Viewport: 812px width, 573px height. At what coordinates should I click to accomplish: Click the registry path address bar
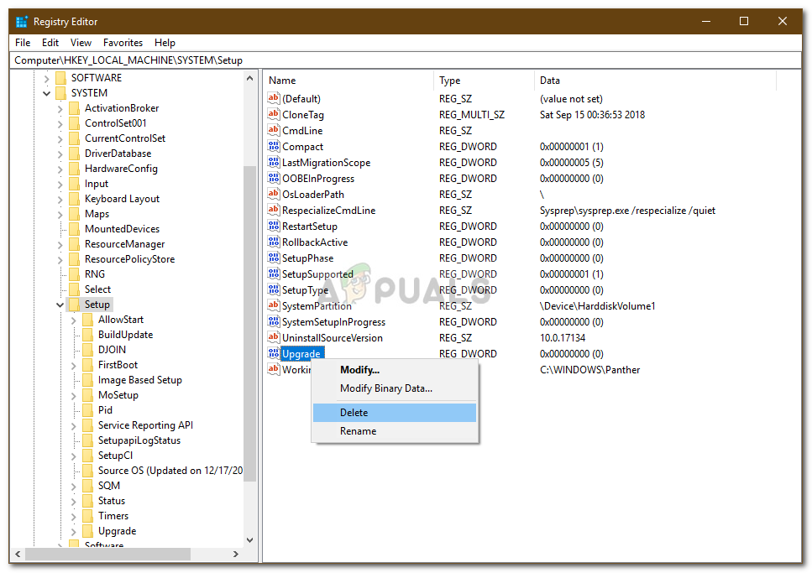tap(406, 60)
